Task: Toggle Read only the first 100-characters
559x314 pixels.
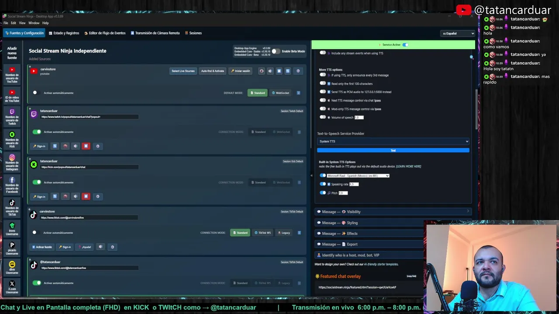Action: [x=323, y=83]
